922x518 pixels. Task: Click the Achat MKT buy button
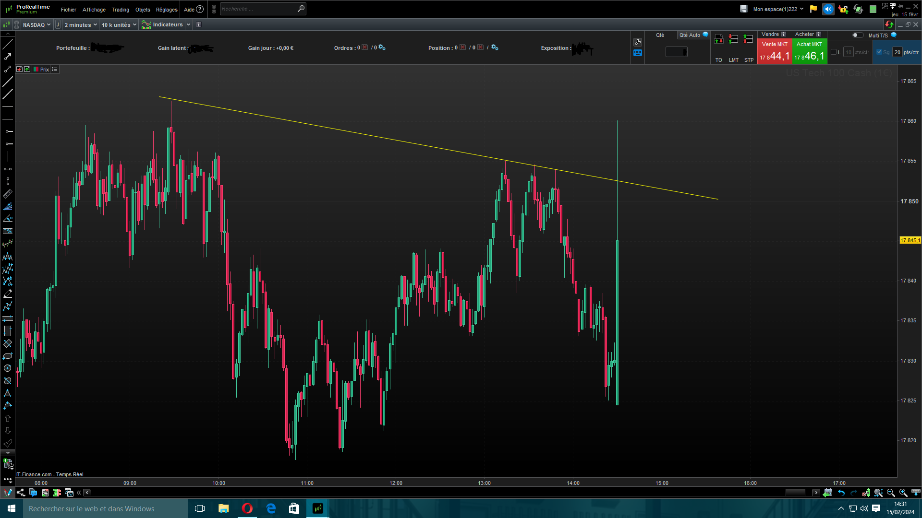810,52
